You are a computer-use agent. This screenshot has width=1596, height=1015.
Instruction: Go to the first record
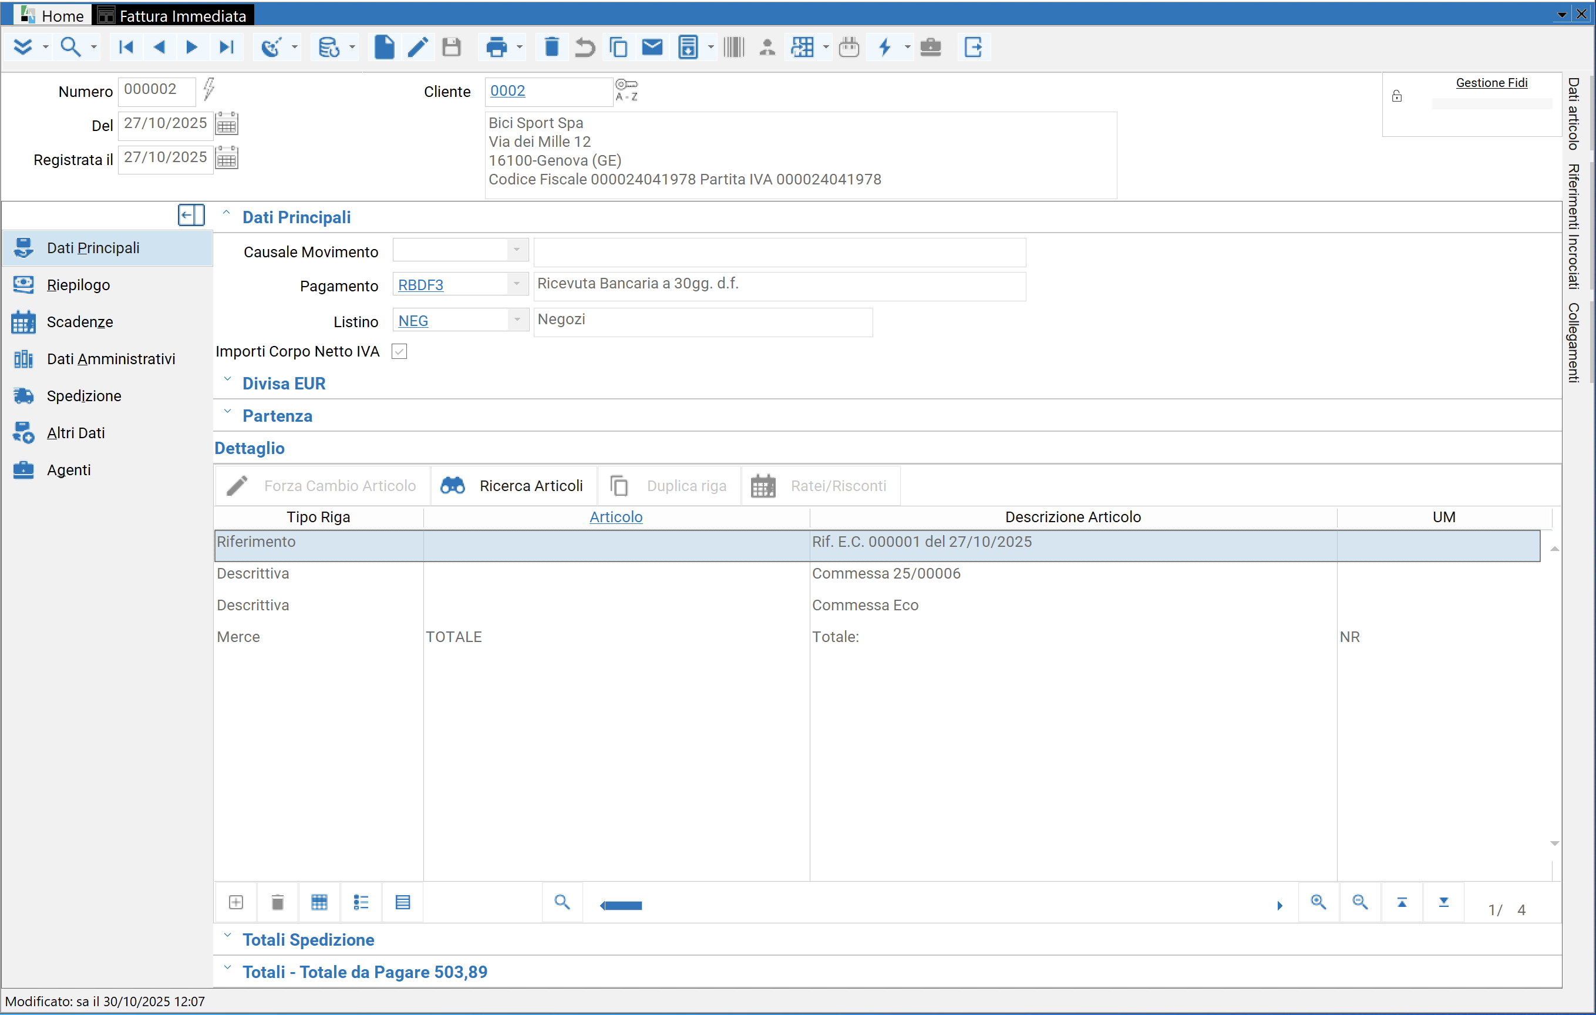pos(126,47)
